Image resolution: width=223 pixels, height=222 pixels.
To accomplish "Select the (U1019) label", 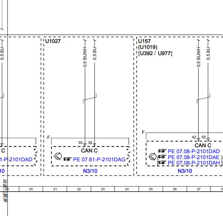I will (148, 47).
